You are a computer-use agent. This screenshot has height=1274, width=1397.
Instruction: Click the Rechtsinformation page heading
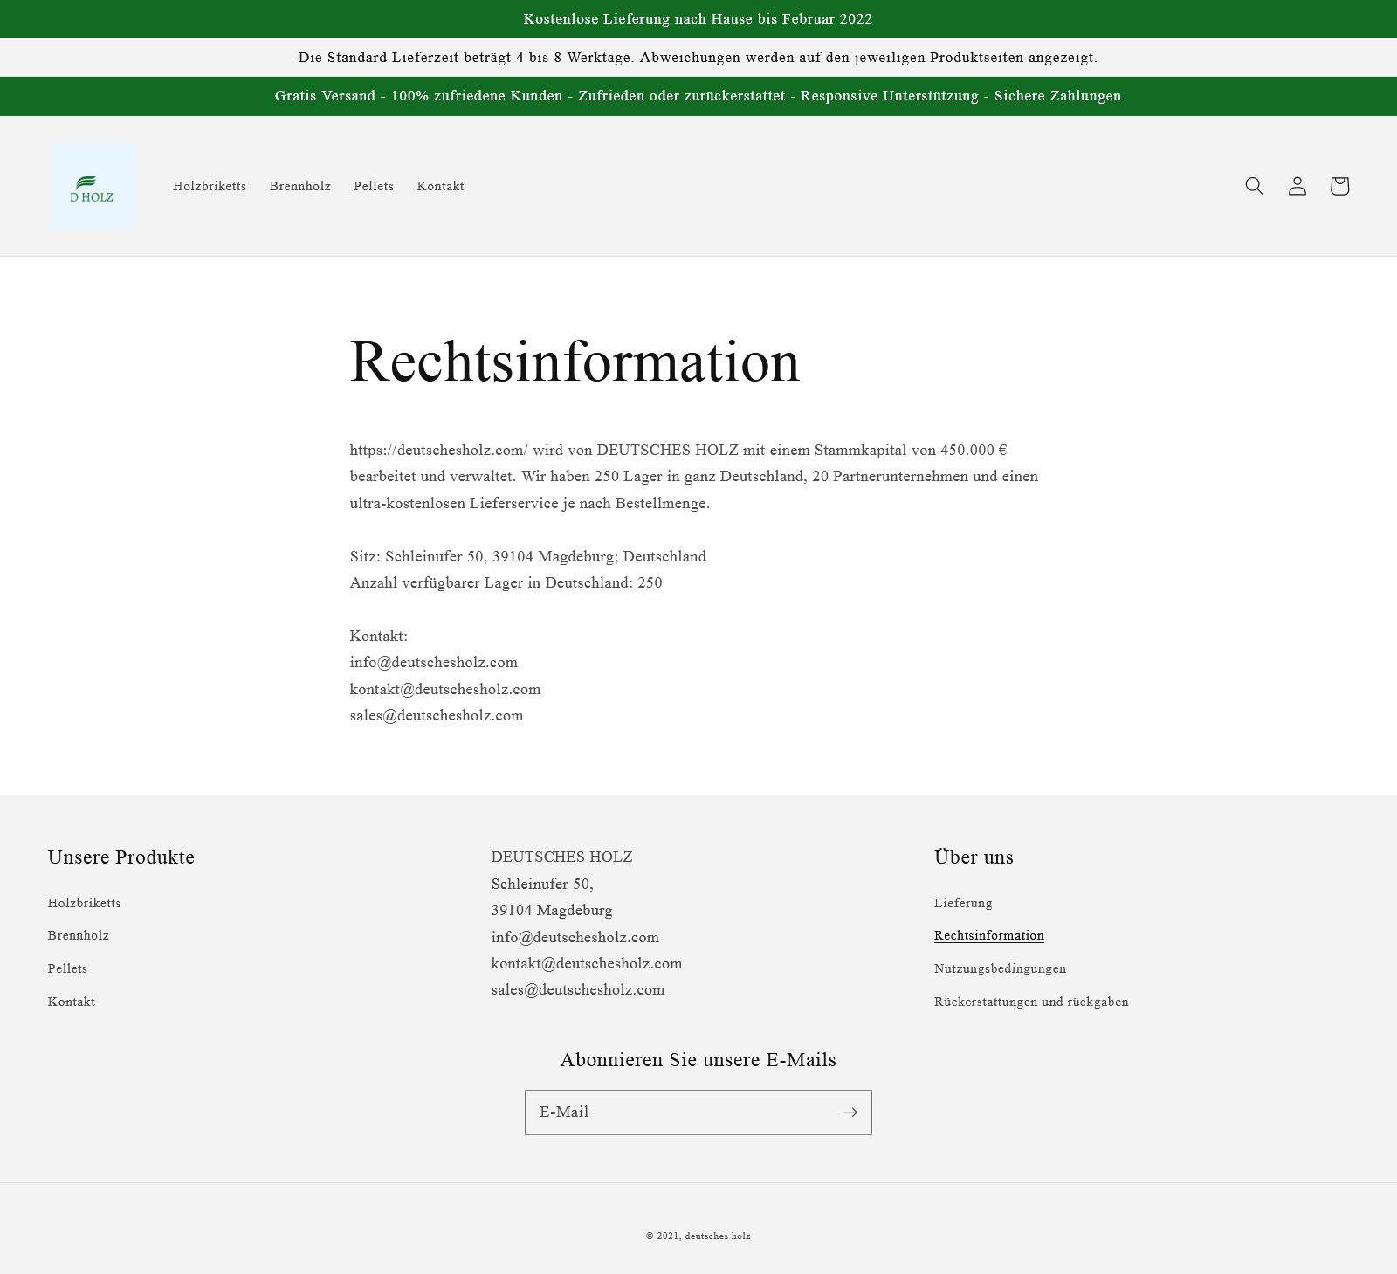(575, 361)
